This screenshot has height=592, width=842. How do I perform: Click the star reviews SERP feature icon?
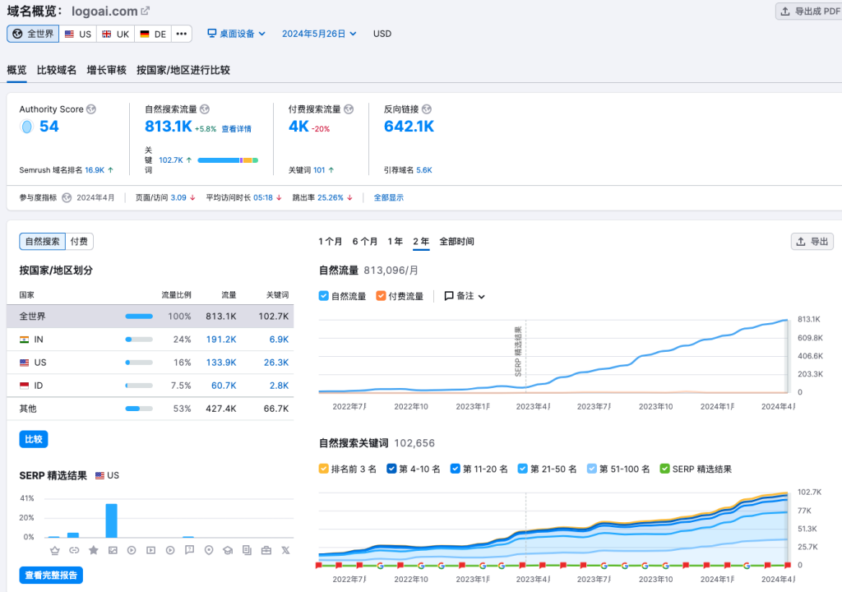[x=94, y=550]
